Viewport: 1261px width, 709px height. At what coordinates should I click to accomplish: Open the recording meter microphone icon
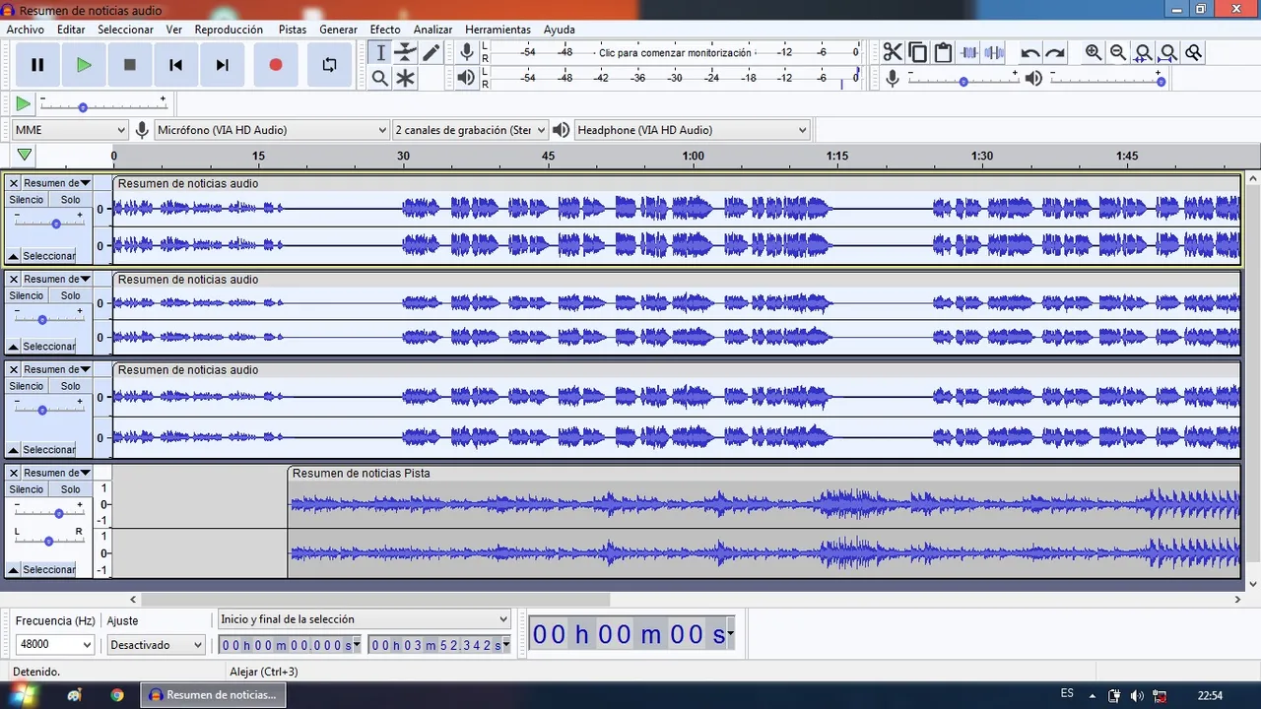pyautogui.click(x=467, y=53)
